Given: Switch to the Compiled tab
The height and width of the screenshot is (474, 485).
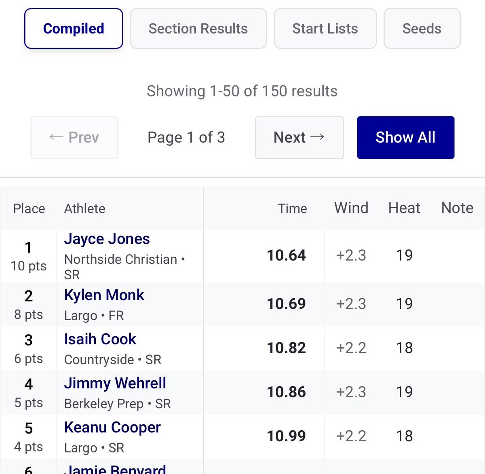Looking at the screenshot, I should (x=74, y=29).
